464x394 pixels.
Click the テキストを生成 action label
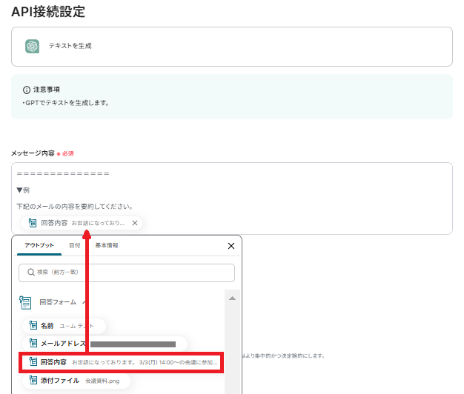[x=70, y=46]
